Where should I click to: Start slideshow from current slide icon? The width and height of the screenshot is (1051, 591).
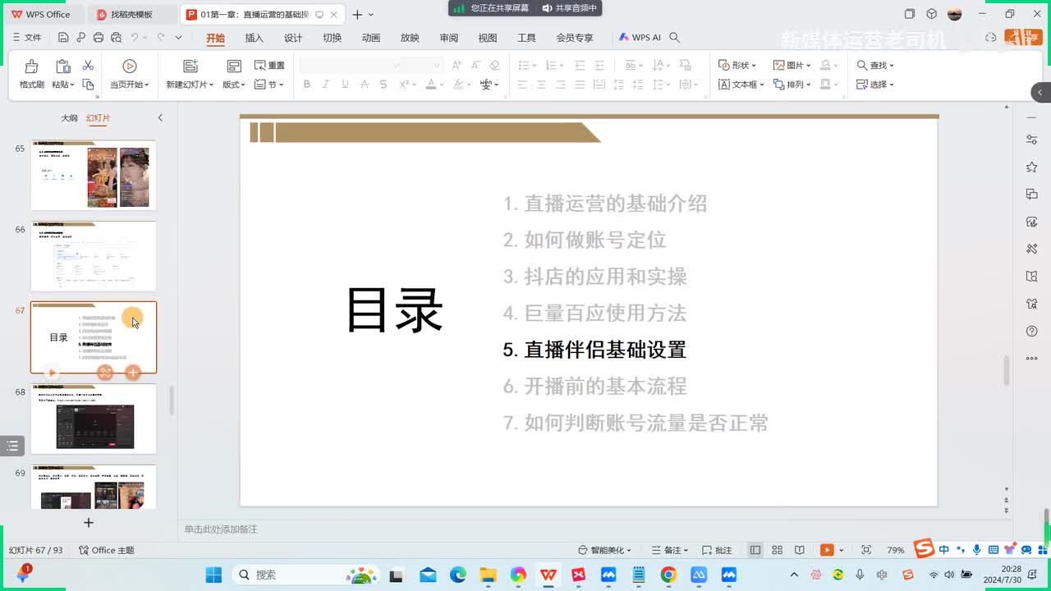click(x=129, y=66)
